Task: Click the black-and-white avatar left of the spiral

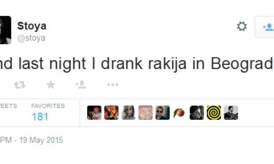Action: [x=197, y=112]
